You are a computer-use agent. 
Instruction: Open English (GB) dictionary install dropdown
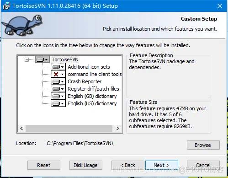tap(58, 96)
